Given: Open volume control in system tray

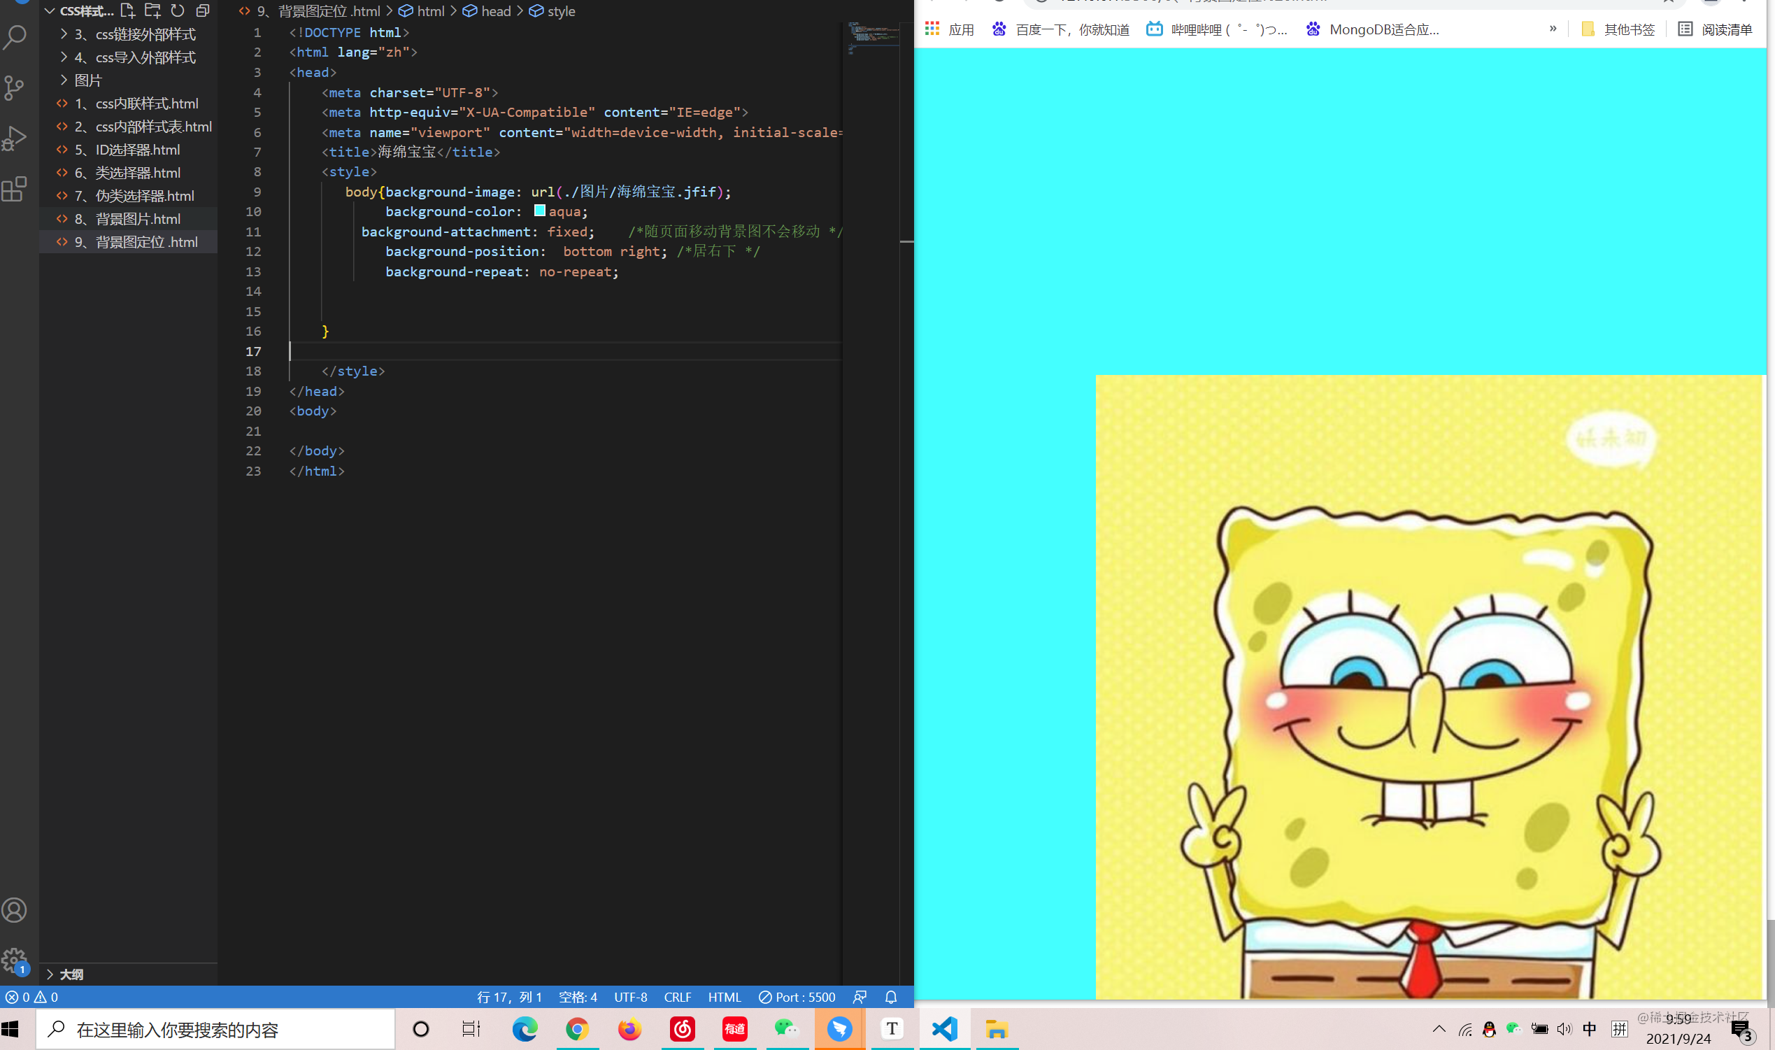Looking at the screenshot, I should (1564, 1029).
